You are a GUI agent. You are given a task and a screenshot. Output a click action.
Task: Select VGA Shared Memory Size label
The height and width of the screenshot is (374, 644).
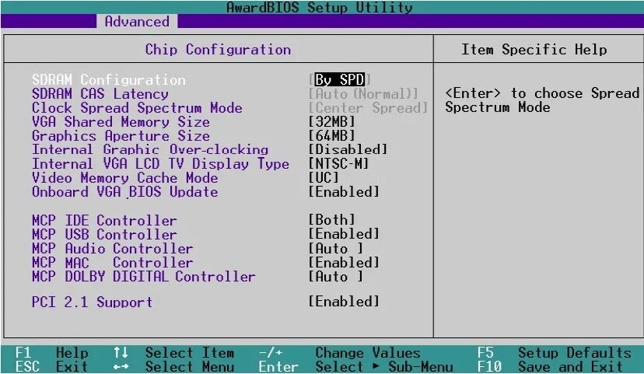click(x=121, y=122)
